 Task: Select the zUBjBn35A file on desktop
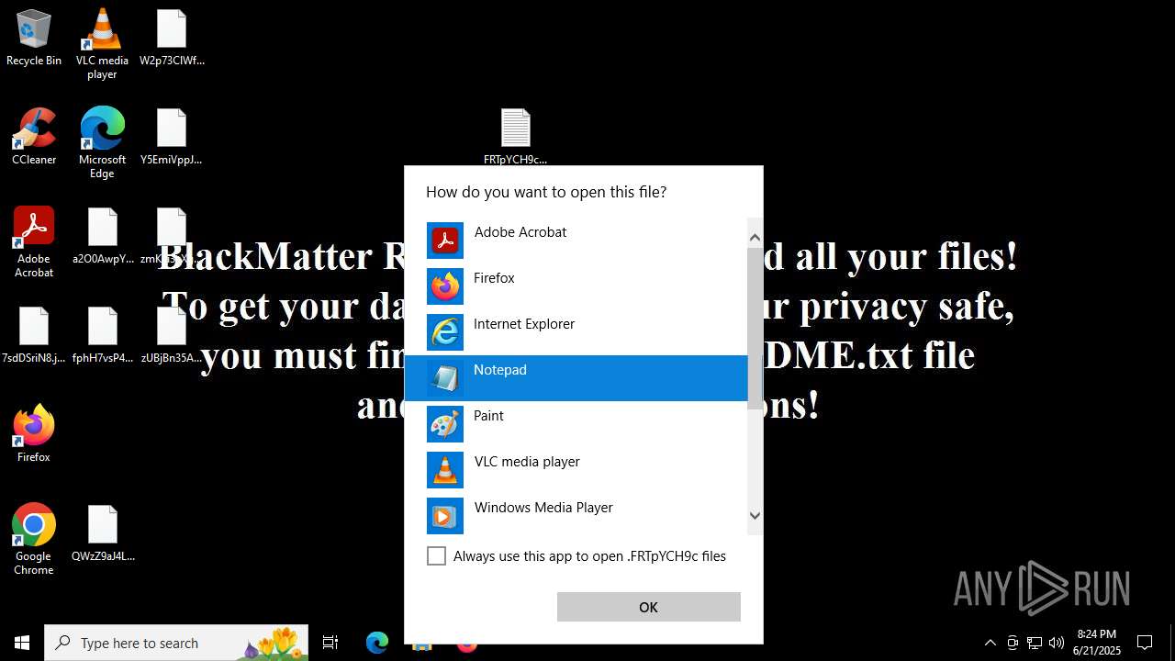[x=172, y=335]
